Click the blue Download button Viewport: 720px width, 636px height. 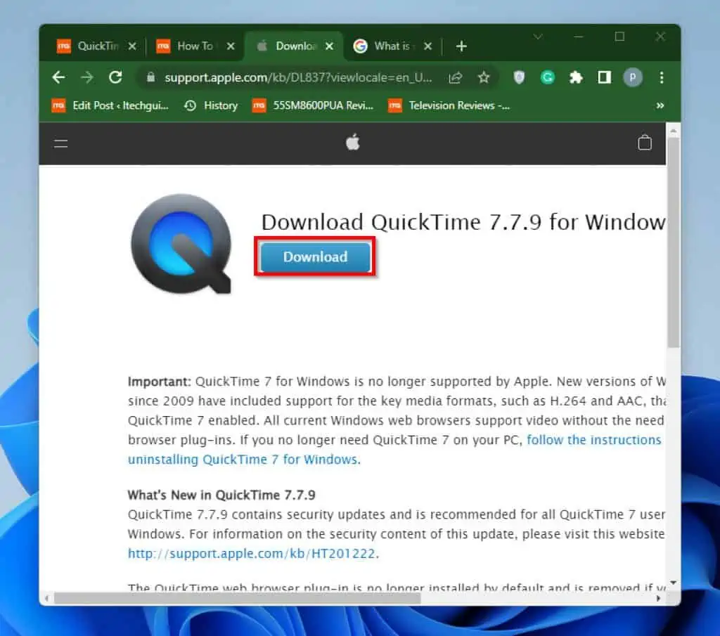pos(315,257)
